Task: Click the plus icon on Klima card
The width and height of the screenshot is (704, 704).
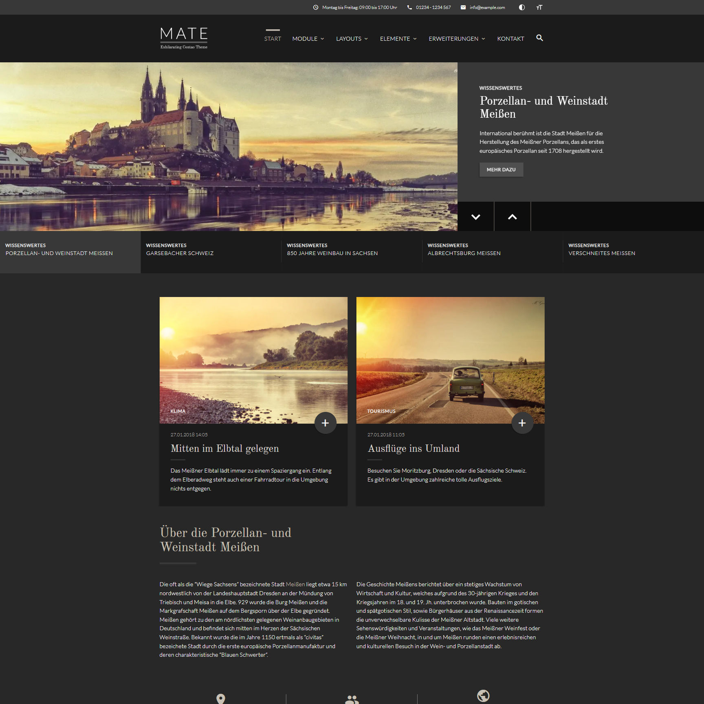Action: 325,423
